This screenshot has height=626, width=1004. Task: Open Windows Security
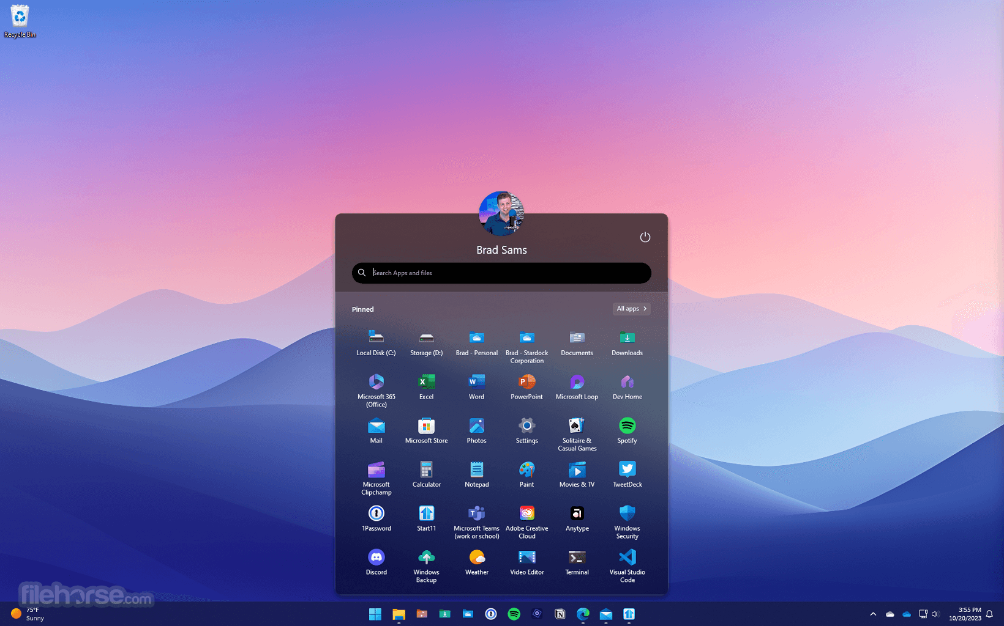pos(627,523)
